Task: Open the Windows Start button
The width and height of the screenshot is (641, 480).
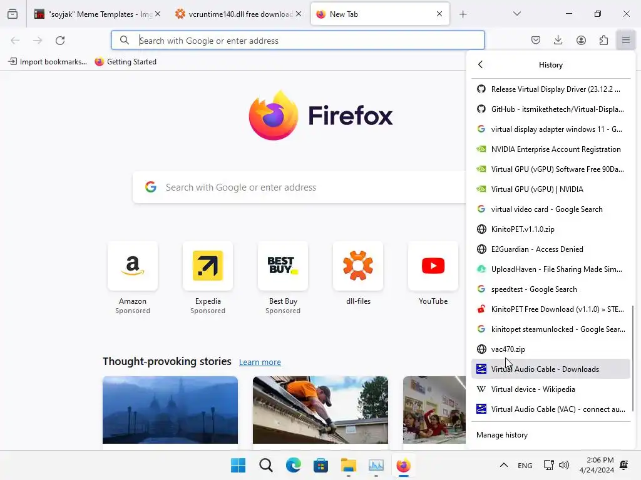Action: click(238, 465)
